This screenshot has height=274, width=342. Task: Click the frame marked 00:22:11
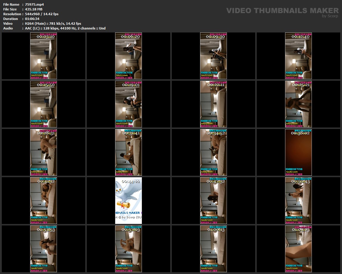(x=213, y=104)
